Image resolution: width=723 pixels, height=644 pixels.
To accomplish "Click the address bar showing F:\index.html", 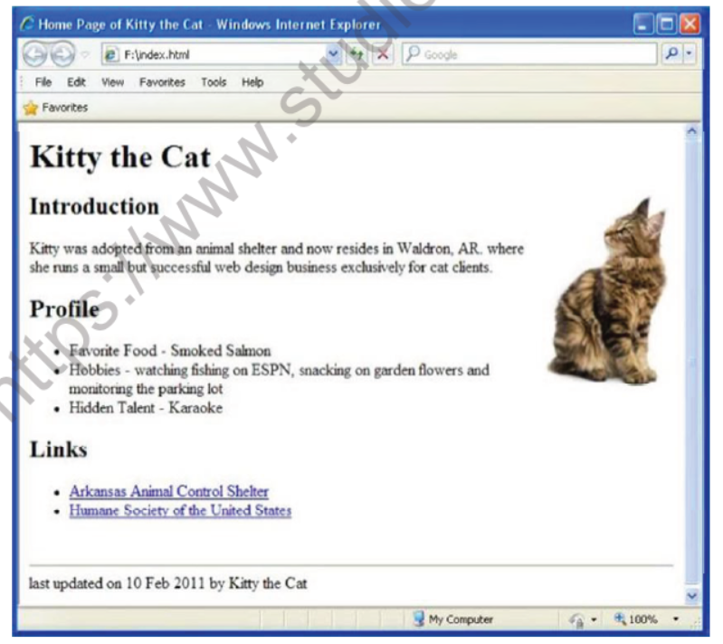I will coord(222,54).
